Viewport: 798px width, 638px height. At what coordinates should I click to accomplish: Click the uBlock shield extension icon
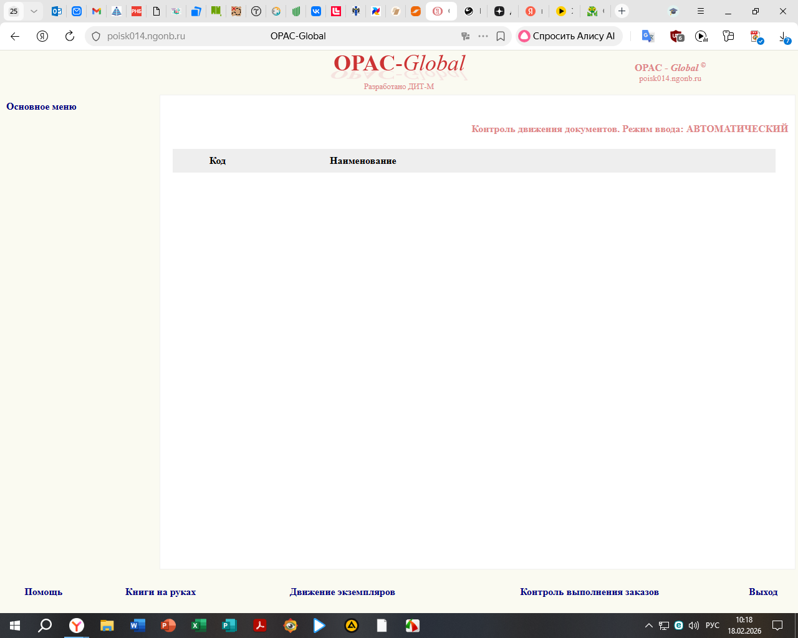tap(676, 36)
